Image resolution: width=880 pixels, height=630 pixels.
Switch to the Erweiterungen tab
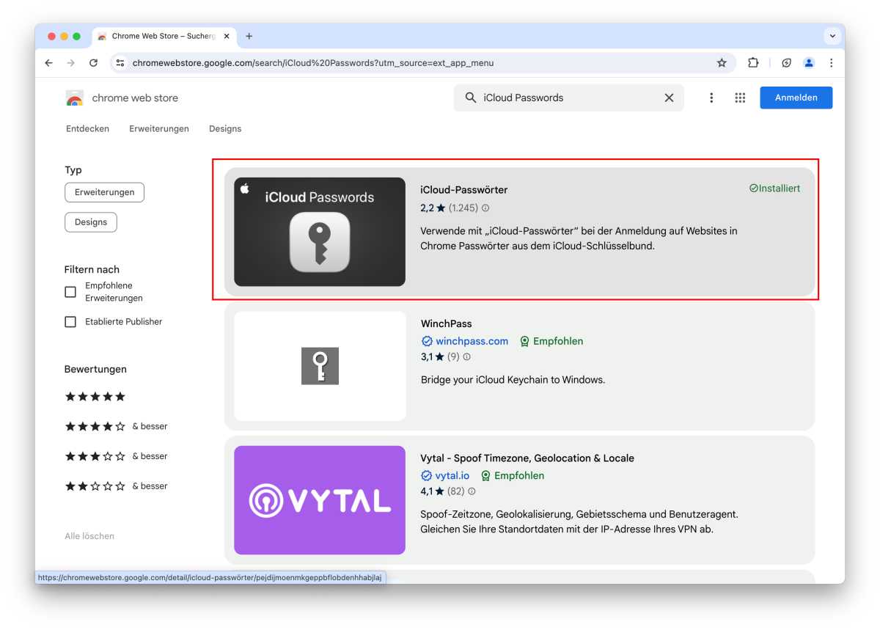tap(159, 128)
